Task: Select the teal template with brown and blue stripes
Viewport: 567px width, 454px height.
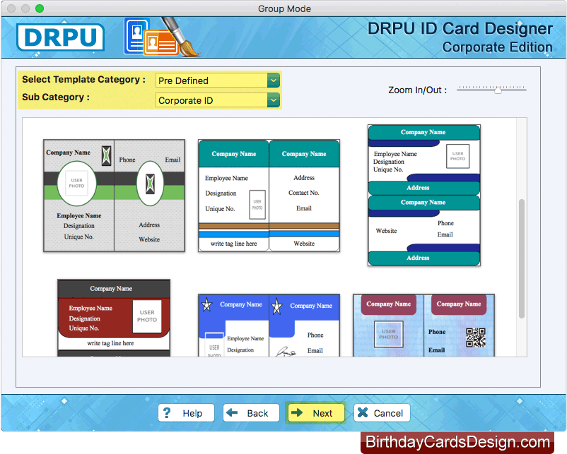Action: (x=269, y=196)
